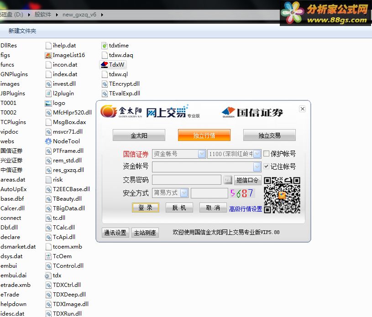Select the helpdown entry
The image size is (372, 317).
coord(14,304)
